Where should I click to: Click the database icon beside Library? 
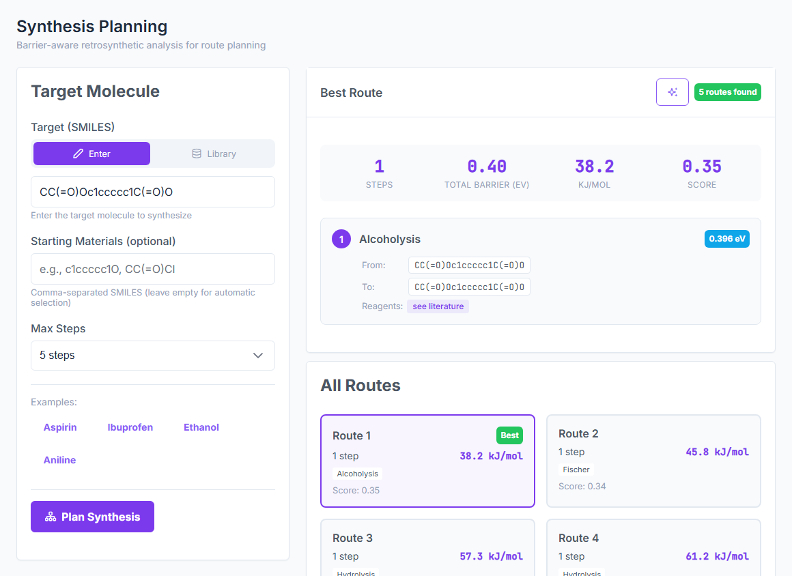click(x=197, y=154)
